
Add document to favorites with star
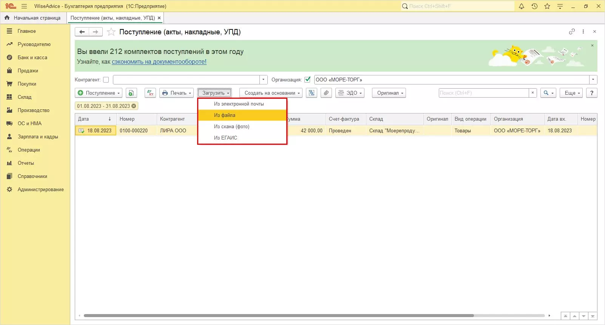[x=111, y=32]
